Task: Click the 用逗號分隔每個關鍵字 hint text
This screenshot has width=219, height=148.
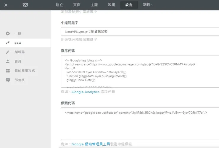Action: [x=79, y=40]
